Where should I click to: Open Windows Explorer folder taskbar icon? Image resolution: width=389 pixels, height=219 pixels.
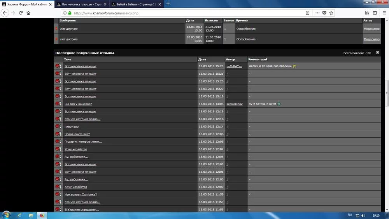click(31, 215)
